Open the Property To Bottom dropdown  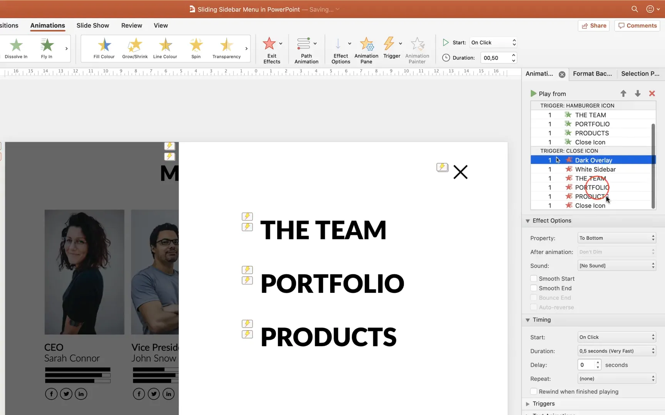pyautogui.click(x=617, y=238)
